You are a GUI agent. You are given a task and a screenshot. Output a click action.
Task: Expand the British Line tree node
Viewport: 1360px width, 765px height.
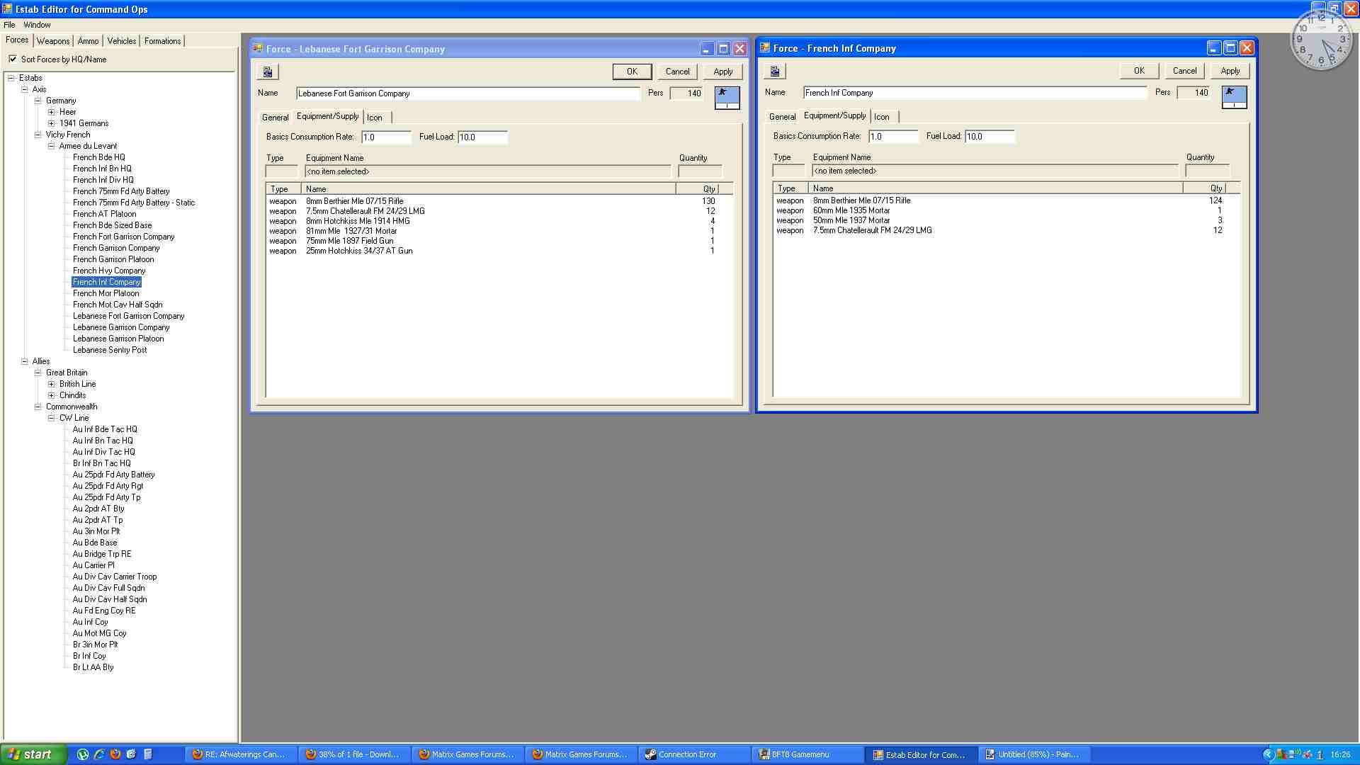51,384
